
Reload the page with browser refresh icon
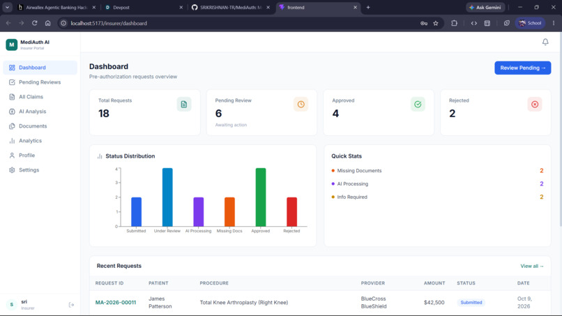[x=34, y=23]
